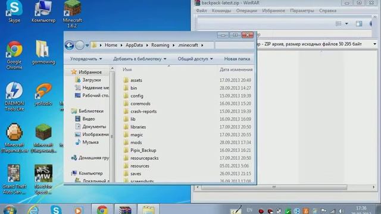Open Skype from the taskbar
Viewport: 381px width, 214px height.
(x=56, y=210)
